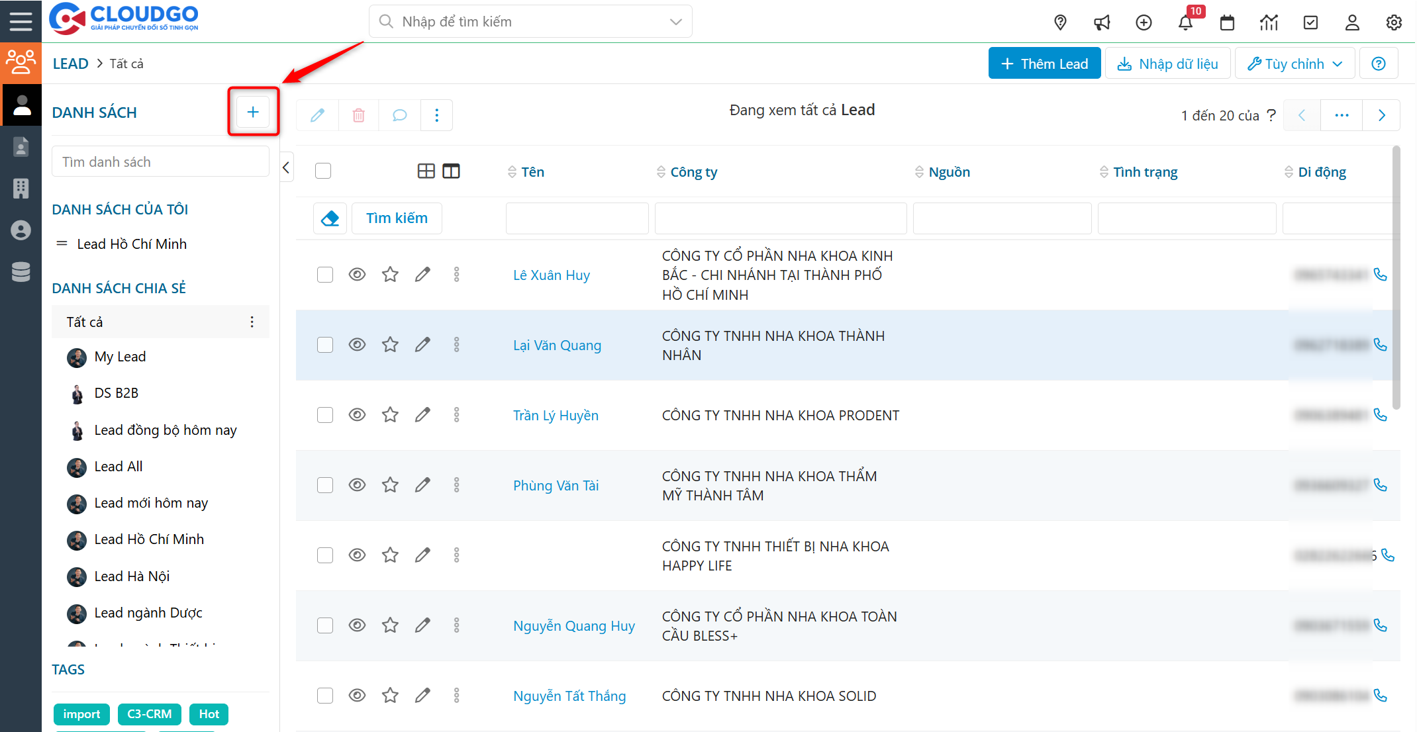
Task: Open the global search box dropdown arrow
Action: [675, 22]
